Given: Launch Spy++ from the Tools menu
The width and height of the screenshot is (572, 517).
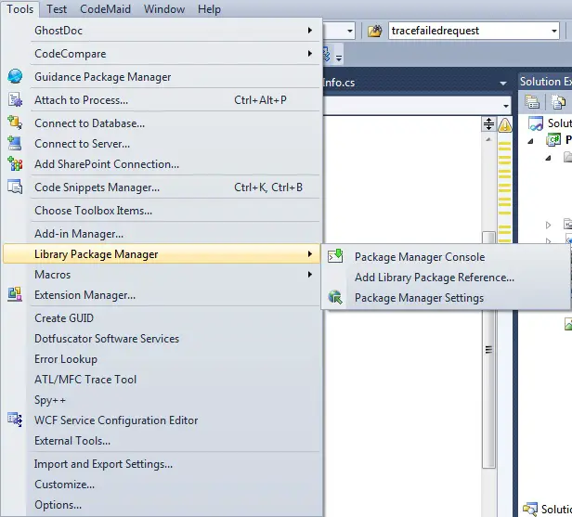Looking at the screenshot, I should pos(162,400).
